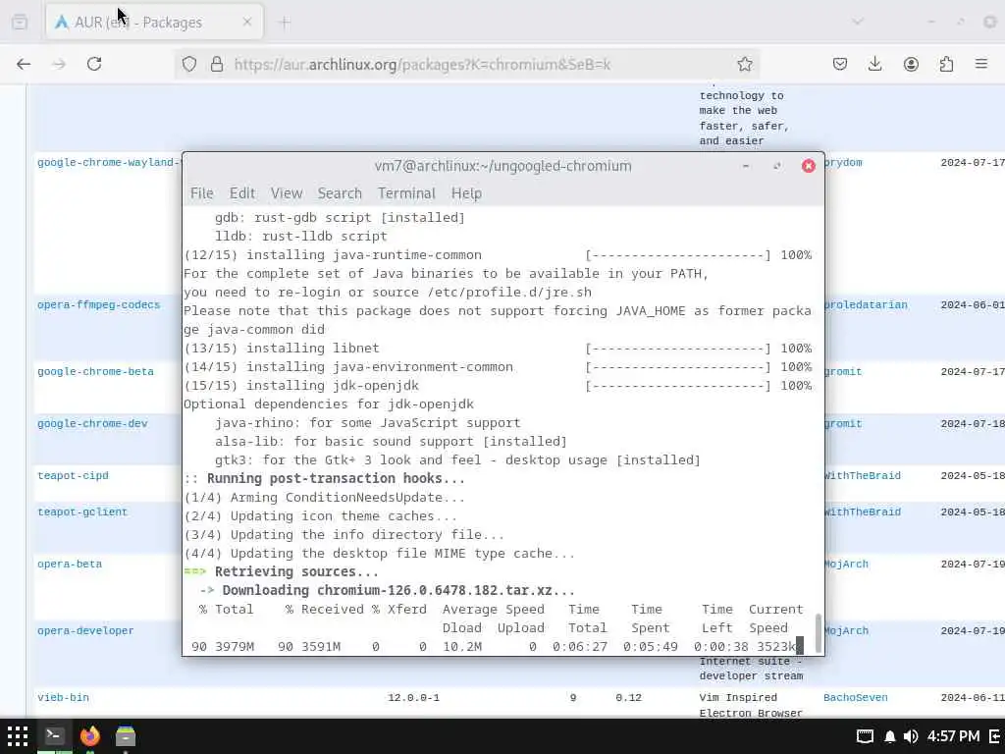The image size is (1005, 754).
Task: Open terminal Help menu
Action: click(x=466, y=193)
